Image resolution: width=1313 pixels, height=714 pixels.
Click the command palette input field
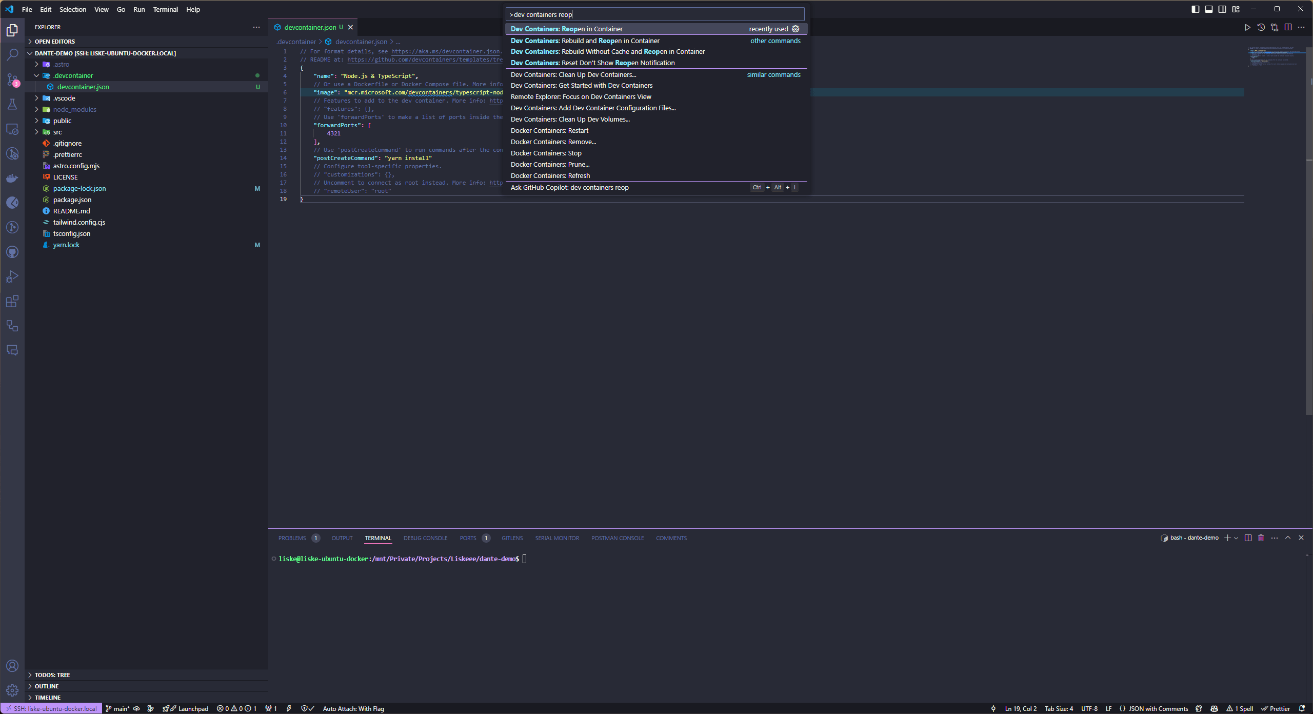pos(655,14)
